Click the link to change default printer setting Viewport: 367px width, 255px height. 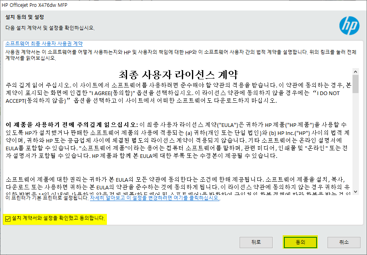click(155, 198)
